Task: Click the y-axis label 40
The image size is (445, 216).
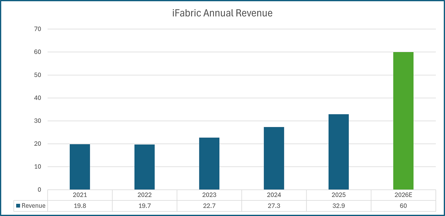Action: click(x=38, y=98)
